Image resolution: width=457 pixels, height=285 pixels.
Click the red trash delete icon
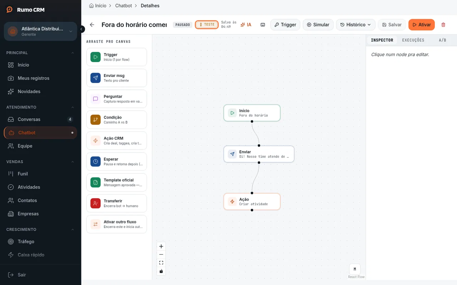[x=443, y=25]
